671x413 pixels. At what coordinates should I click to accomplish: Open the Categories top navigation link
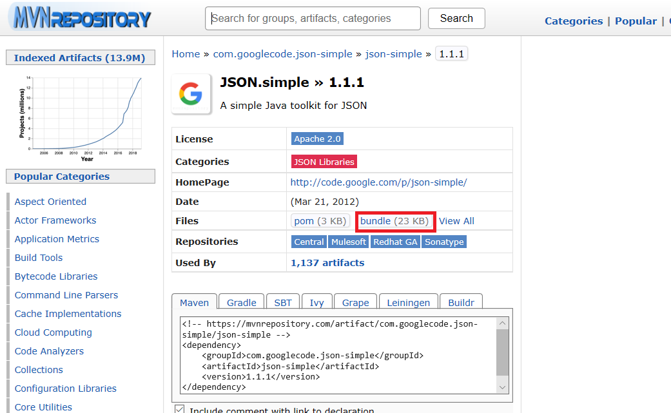pyautogui.click(x=574, y=21)
